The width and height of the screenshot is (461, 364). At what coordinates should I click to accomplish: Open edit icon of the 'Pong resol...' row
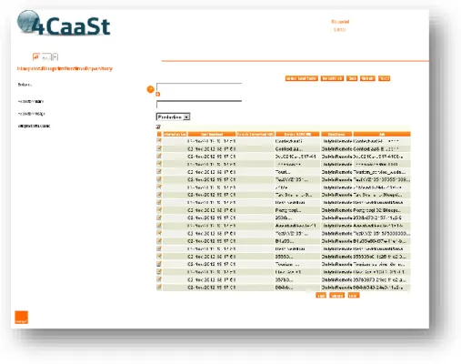point(159,210)
